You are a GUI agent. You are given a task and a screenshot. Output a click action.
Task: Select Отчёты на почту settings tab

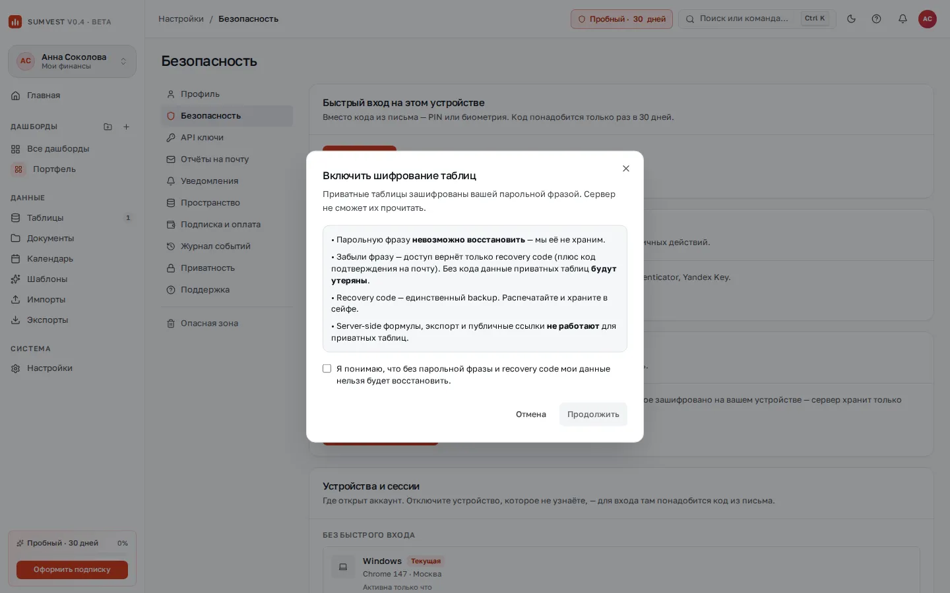(227, 159)
